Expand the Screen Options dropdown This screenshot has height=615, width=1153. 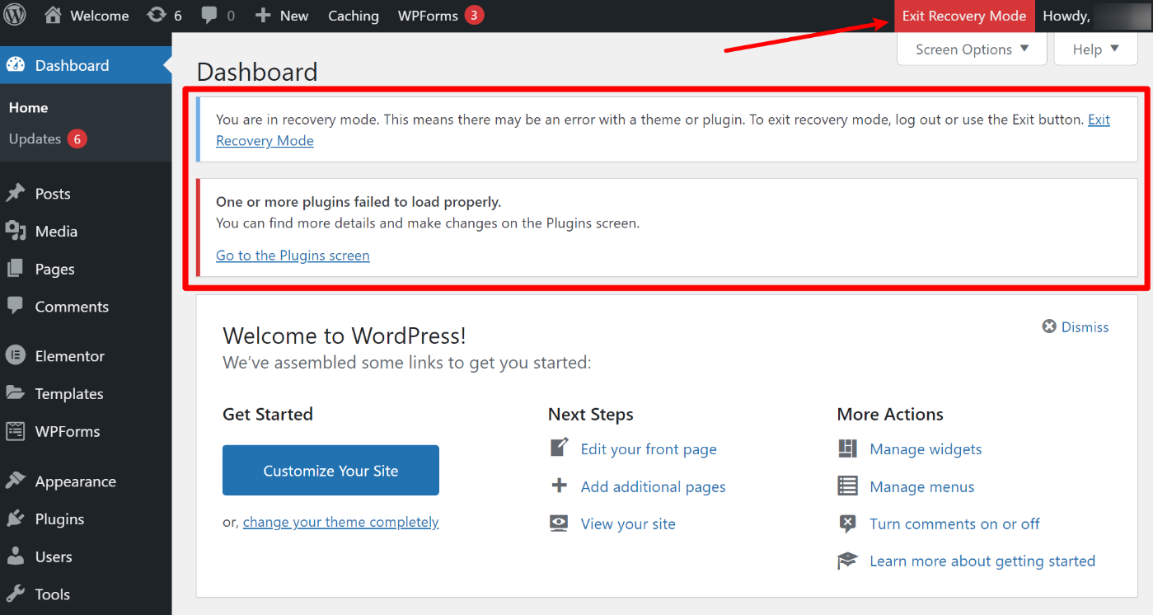tap(971, 49)
